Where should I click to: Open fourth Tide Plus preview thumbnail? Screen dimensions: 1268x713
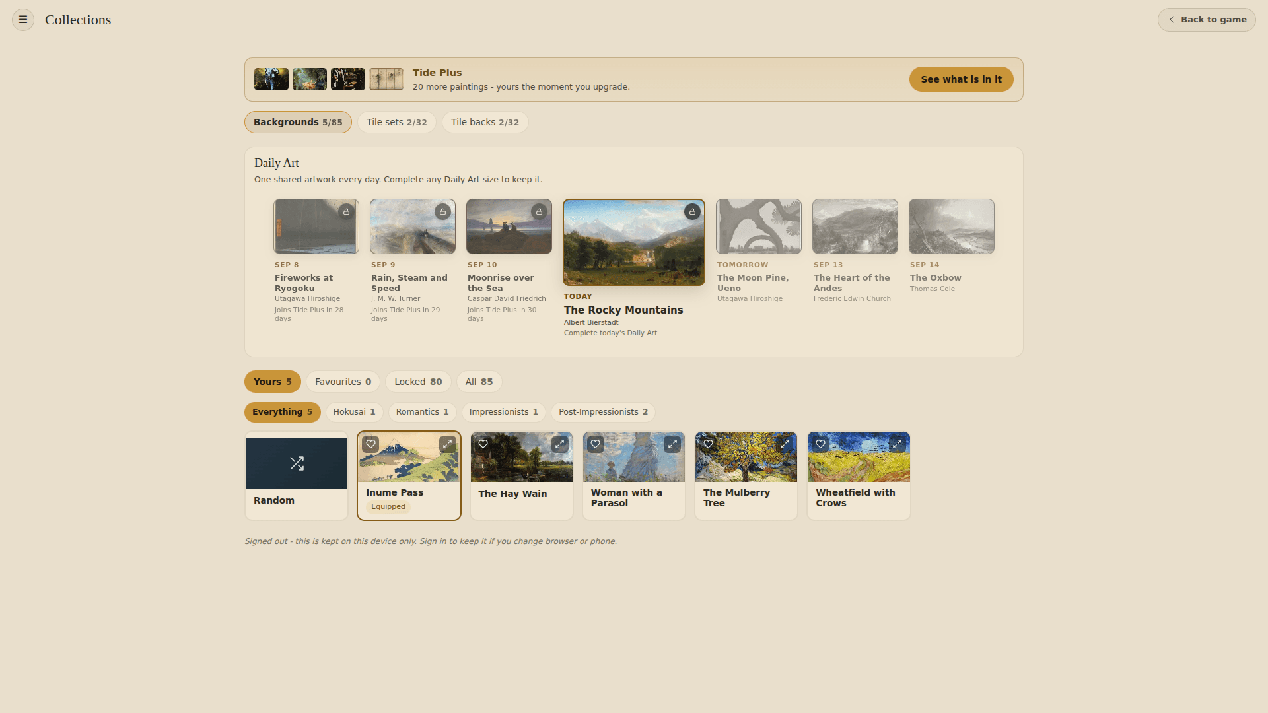(x=386, y=79)
